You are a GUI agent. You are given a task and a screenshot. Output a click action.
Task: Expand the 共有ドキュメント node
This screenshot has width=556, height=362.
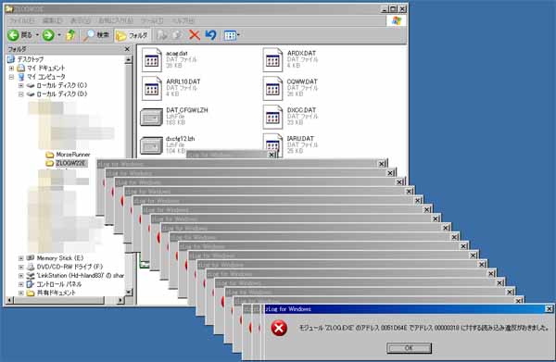[20, 293]
